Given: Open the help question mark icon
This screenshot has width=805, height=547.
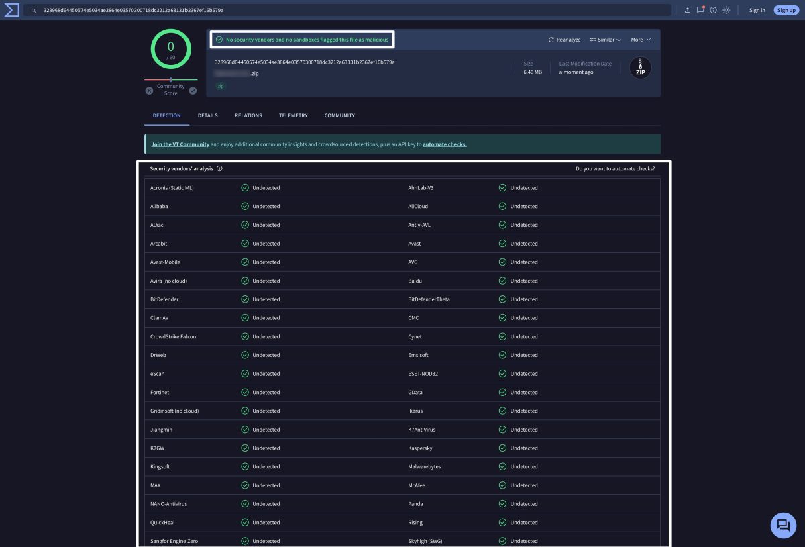Looking at the screenshot, I should 713,10.
